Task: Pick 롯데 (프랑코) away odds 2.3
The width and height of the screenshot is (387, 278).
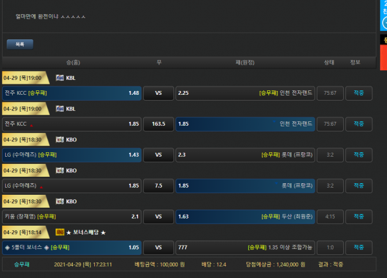Action: pos(245,155)
